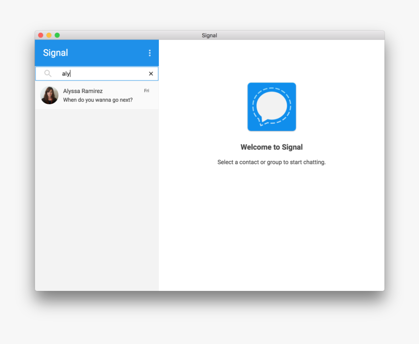Select the Alyssa Ramirez contact name

[x=83, y=91]
